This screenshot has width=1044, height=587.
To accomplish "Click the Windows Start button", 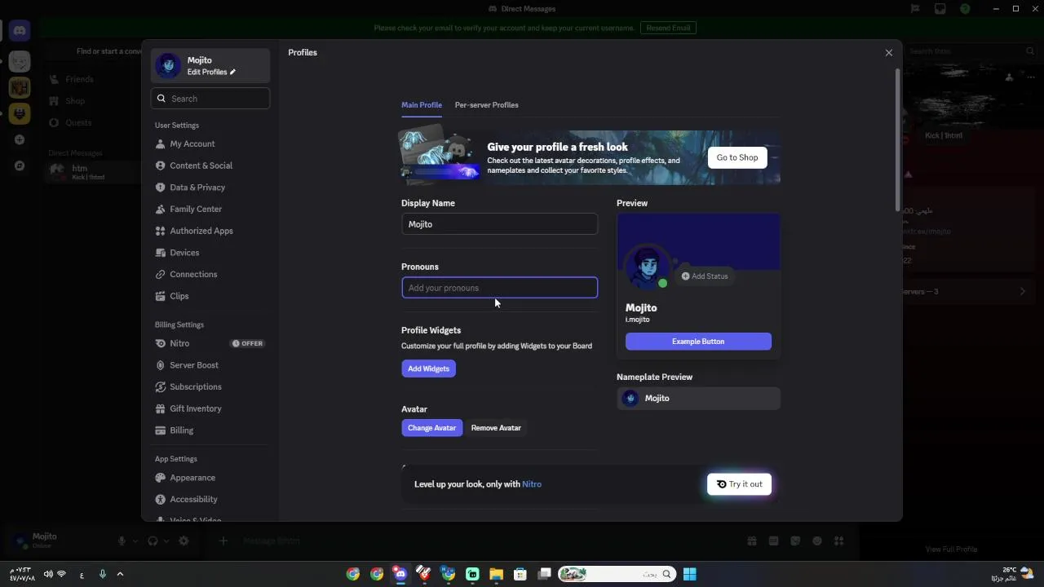I will click(x=690, y=574).
